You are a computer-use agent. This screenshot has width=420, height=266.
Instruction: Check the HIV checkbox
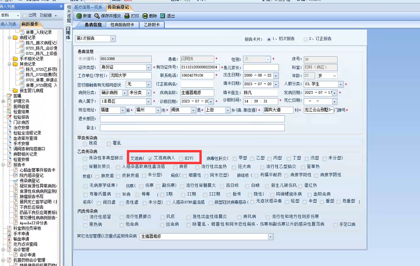tap(181, 158)
